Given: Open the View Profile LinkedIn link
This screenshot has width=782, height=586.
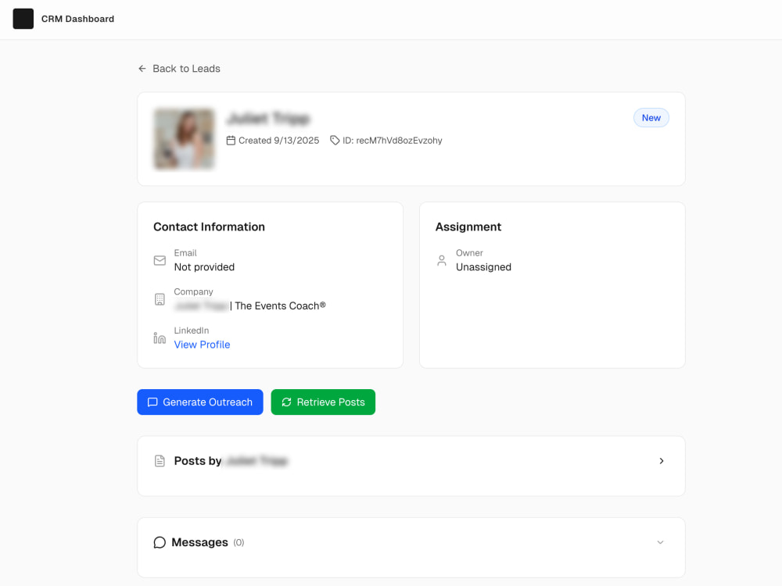Looking at the screenshot, I should tap(202, 345).
